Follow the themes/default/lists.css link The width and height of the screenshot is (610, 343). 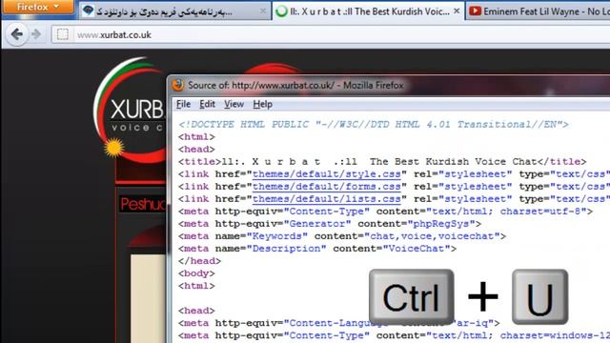tap(326, 199)
